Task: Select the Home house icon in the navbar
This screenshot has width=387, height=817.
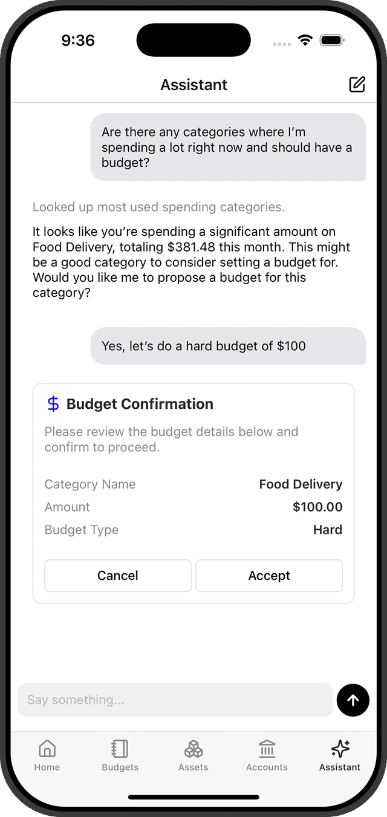Action: pyautogui.click(x=47, y=748)
